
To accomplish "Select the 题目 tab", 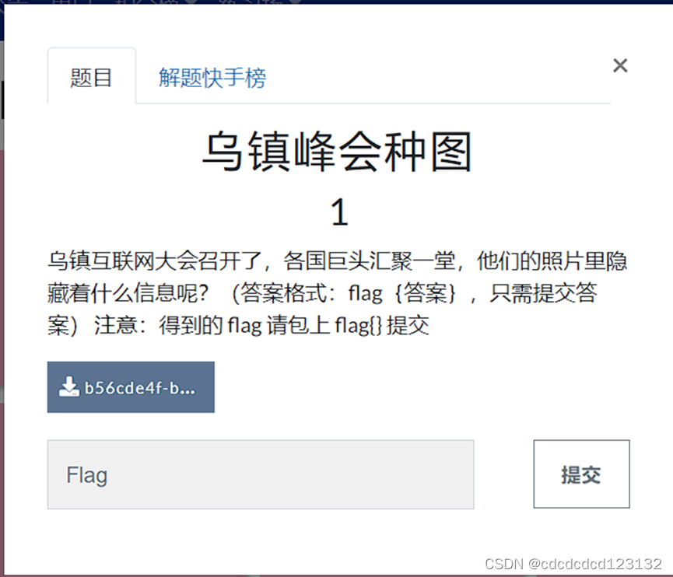I will [92, 78].
